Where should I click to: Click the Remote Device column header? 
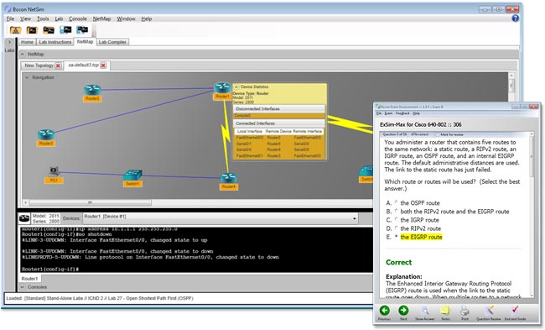click(278, 132)
